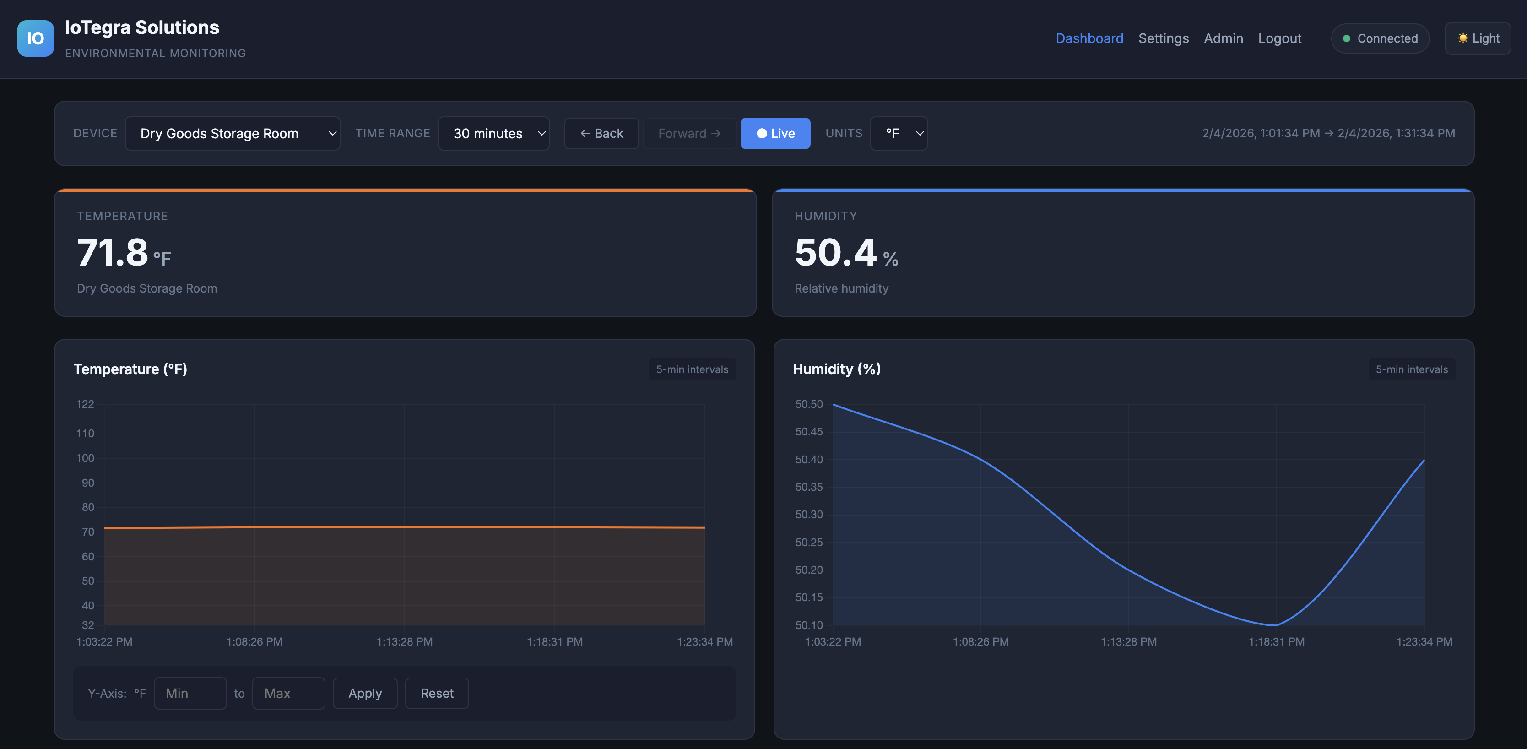This screenshot has height=749, width=1527.
Task: Click Connected to check connection status
Action: coord(1380,38)
